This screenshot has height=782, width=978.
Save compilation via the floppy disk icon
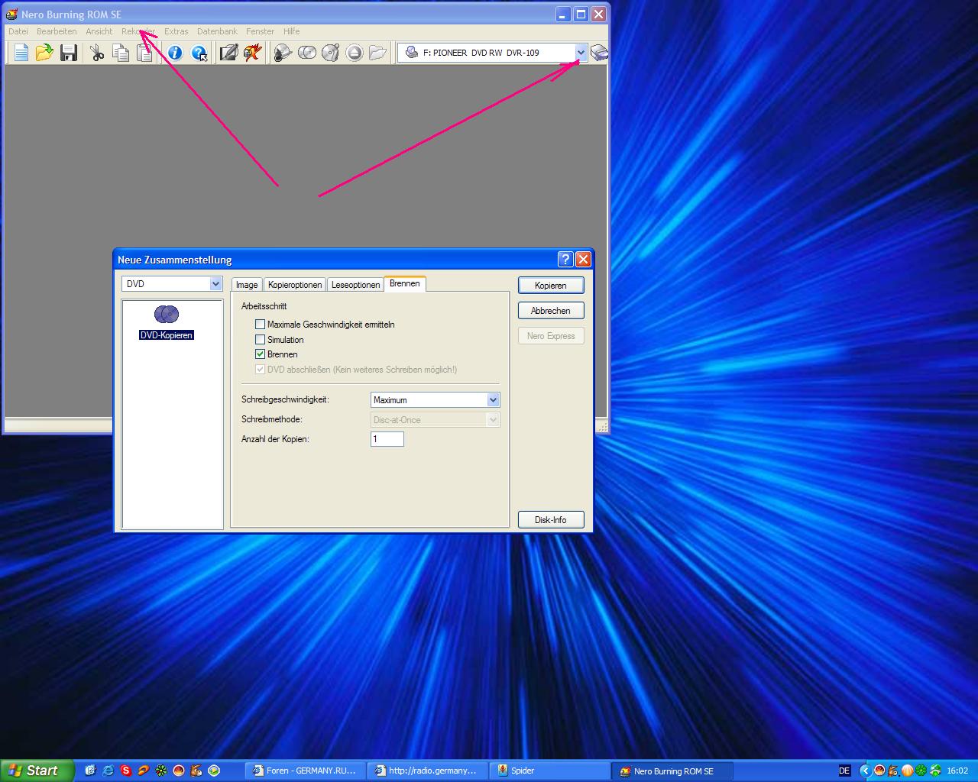tap(69, 53)
